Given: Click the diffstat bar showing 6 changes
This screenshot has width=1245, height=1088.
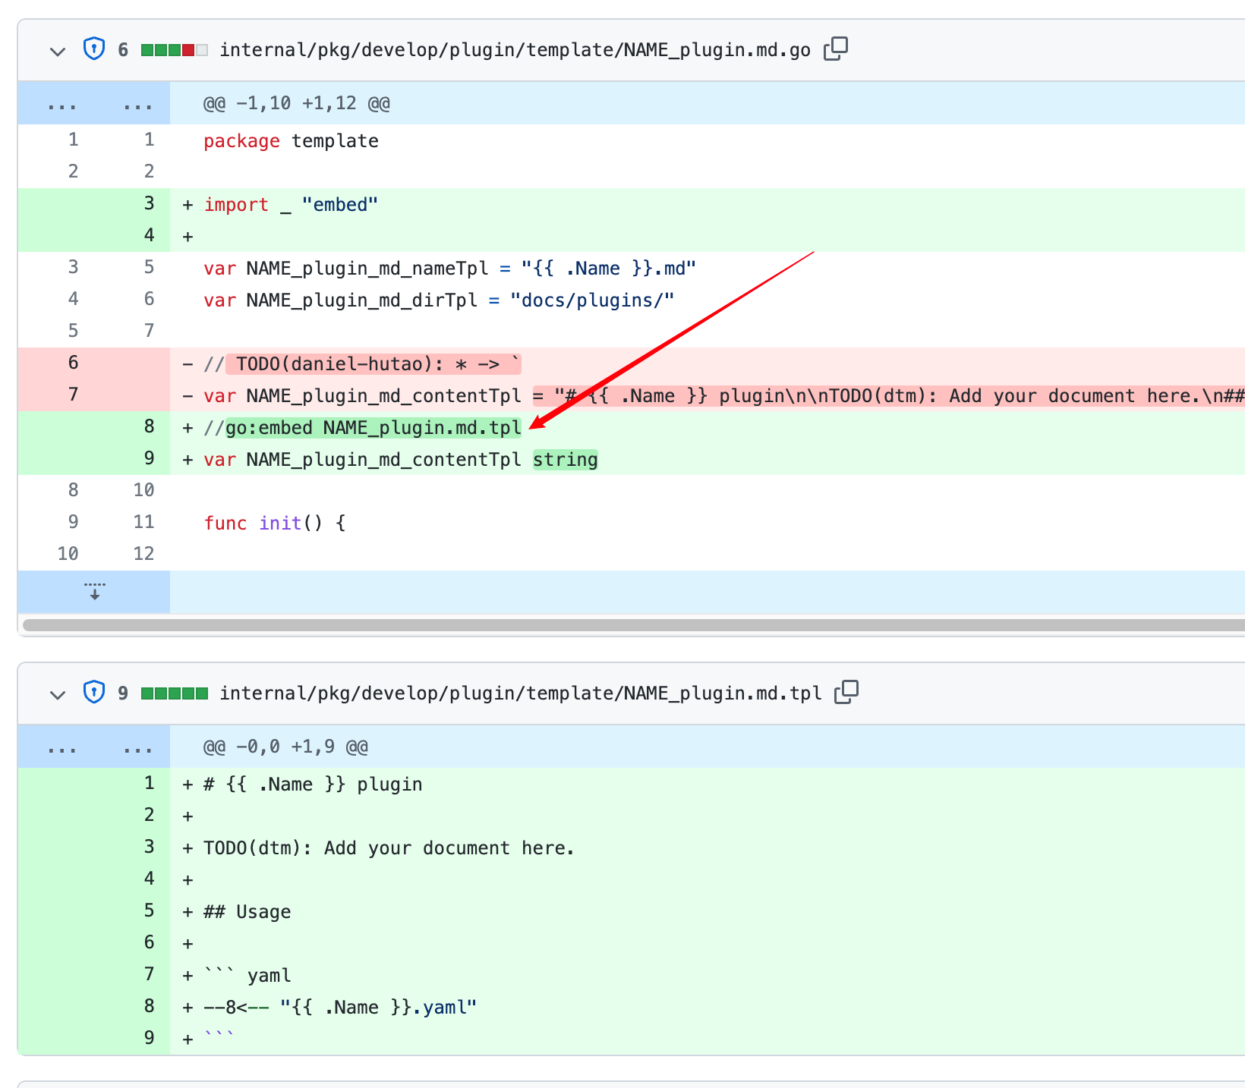Looking at the screenshot, I should click(175, 50).
